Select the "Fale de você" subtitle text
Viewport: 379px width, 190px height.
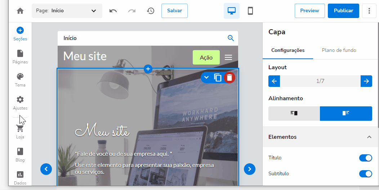[124, 154]
